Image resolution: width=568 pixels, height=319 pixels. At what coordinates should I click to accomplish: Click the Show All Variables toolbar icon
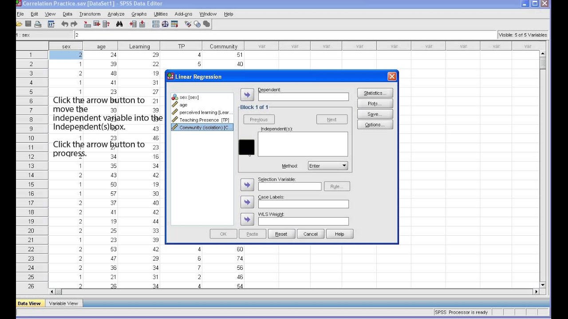coord(206,24)
